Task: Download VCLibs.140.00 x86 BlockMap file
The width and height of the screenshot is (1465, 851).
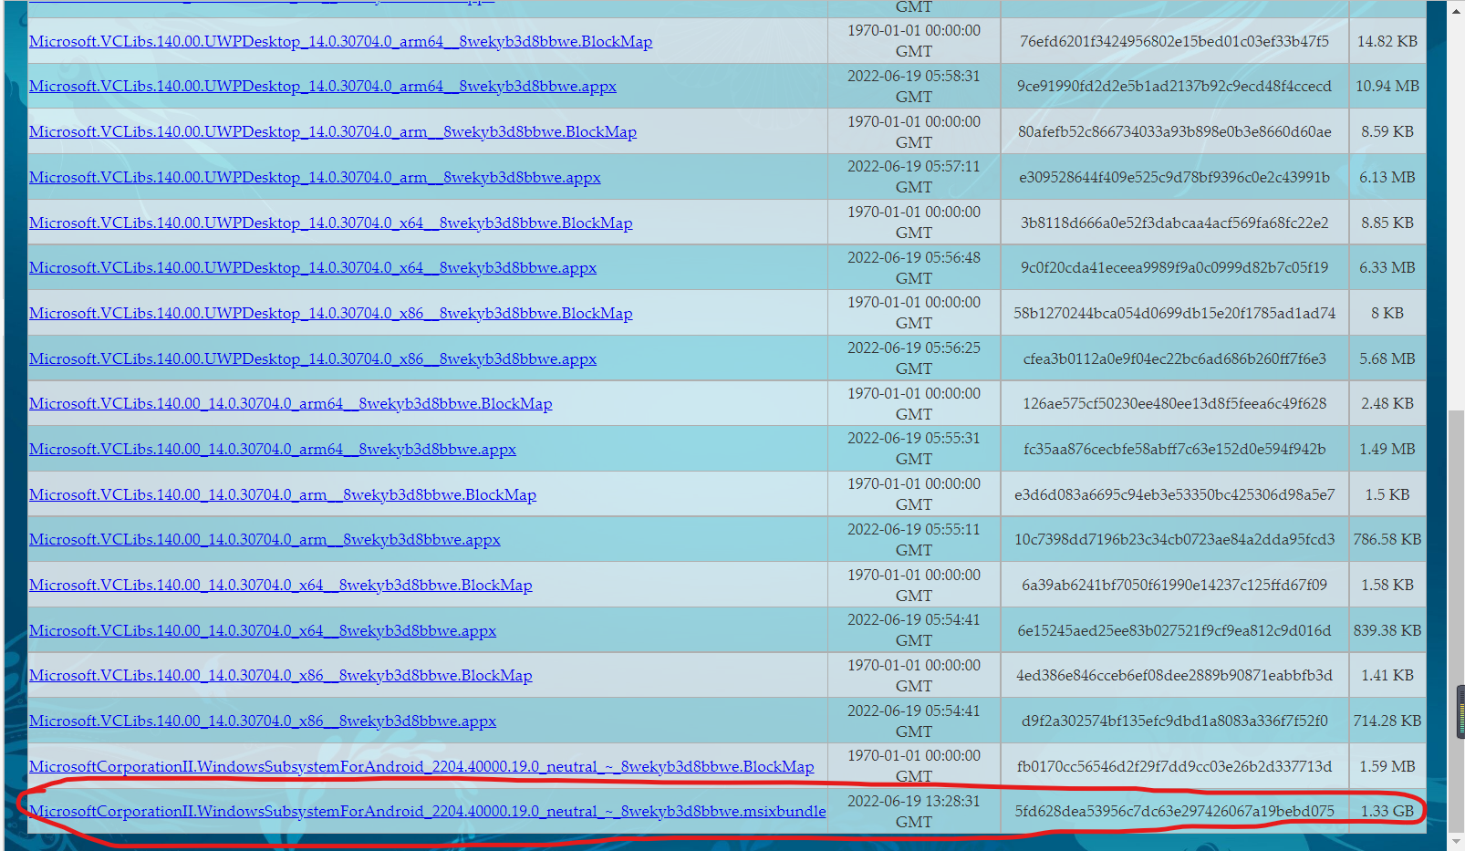Action: [x=281, y=675]
